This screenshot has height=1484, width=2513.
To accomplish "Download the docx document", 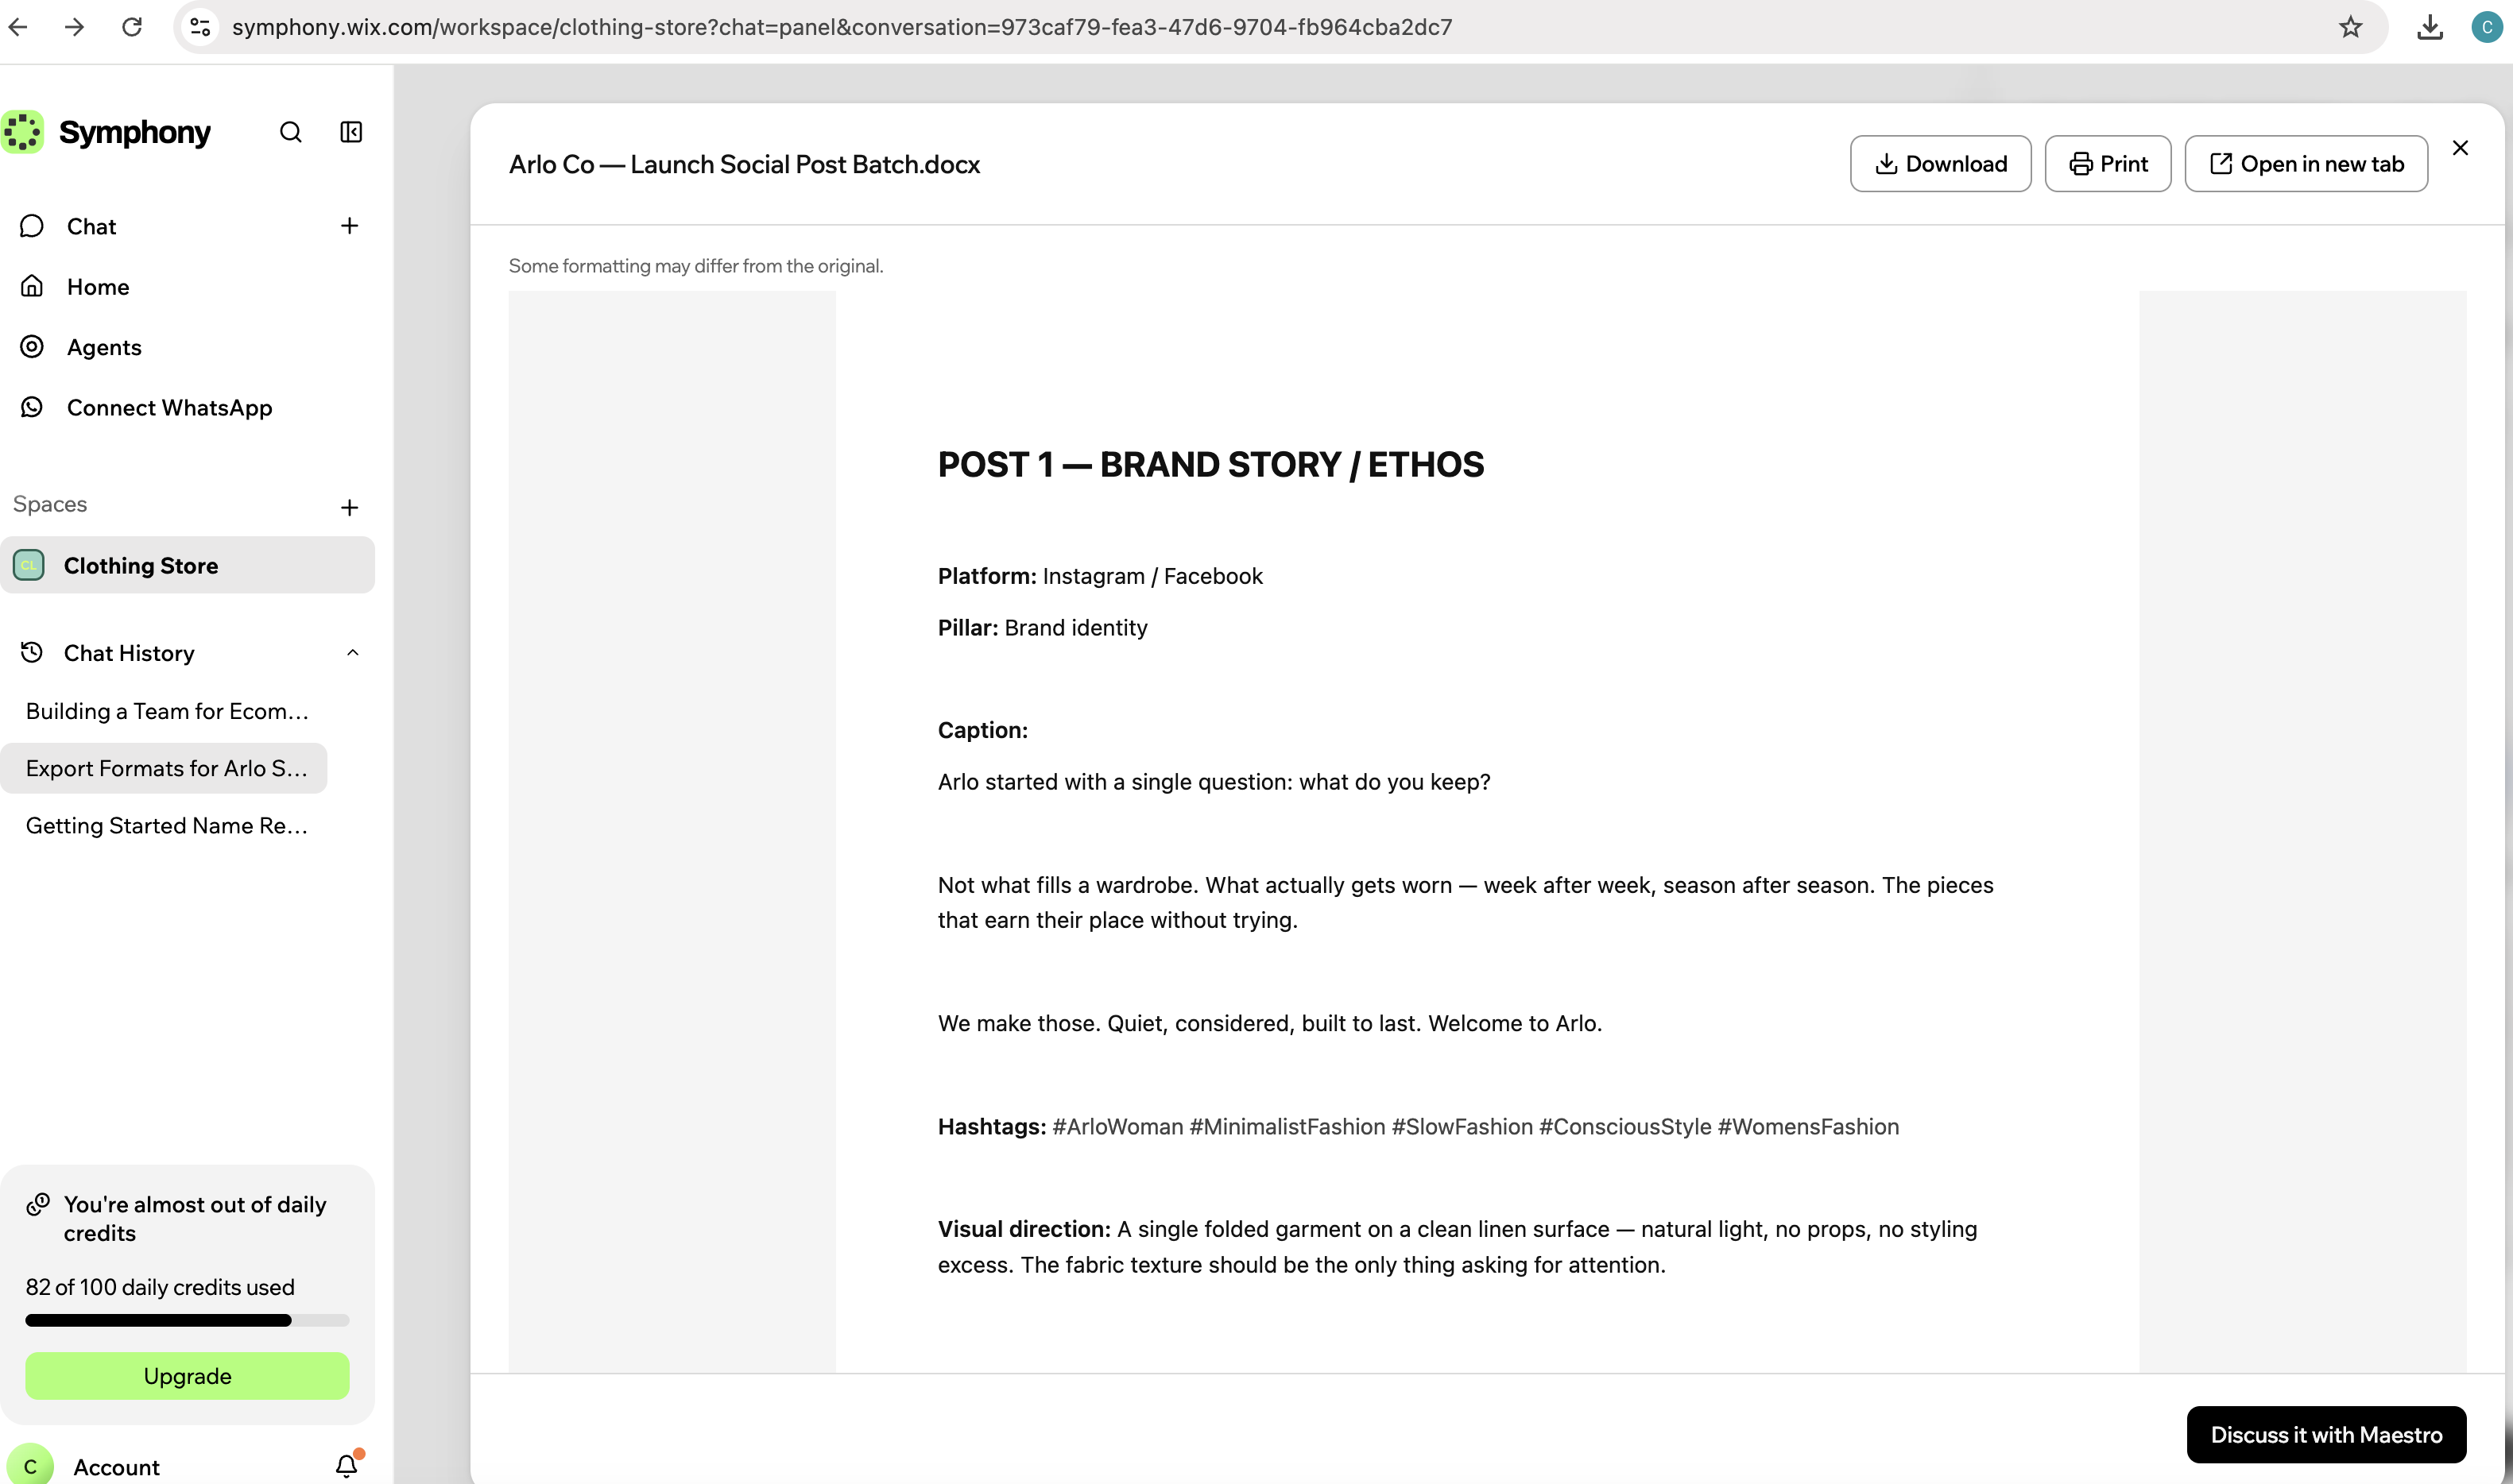I will click(1940, 163).
